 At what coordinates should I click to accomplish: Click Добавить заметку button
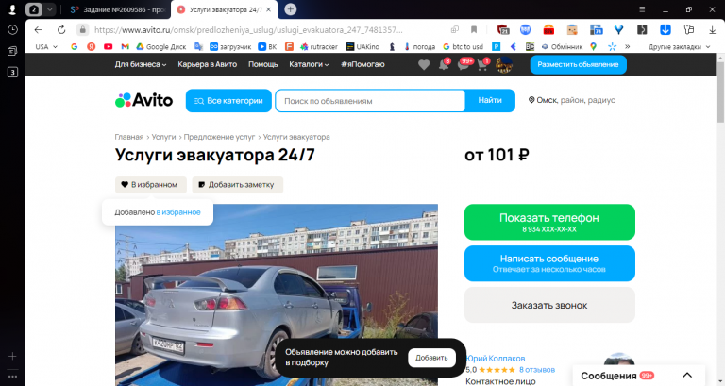(237, 184)
